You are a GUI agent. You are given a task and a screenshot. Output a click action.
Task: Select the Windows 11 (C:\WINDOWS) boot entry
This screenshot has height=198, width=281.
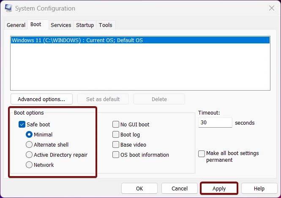[140, 40]
